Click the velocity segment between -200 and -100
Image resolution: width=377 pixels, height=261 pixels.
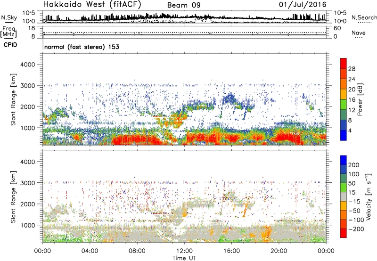344,224
